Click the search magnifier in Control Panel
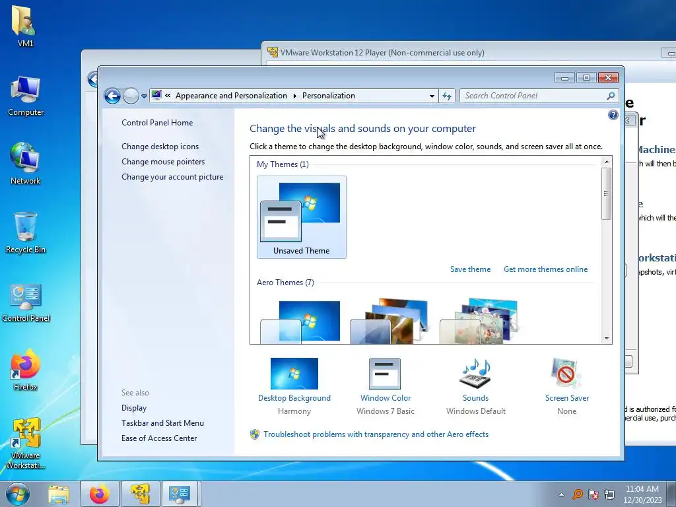The width and height of the screenshot is (676, 507). tap(611, 96)
